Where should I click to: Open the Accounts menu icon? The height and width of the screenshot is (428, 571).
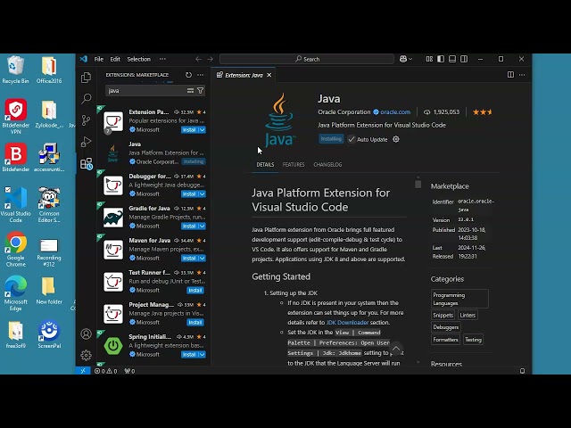[86, 333]
